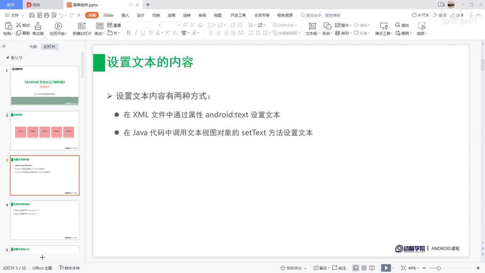Select slide 2 thumbnail in panel
This screenshot has height=273, width=485.
tap(45, 130)
